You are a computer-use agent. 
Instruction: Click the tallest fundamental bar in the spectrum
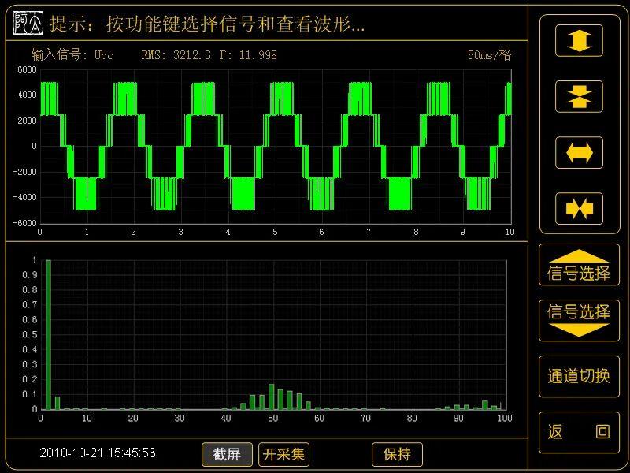(x=48, y=334)
